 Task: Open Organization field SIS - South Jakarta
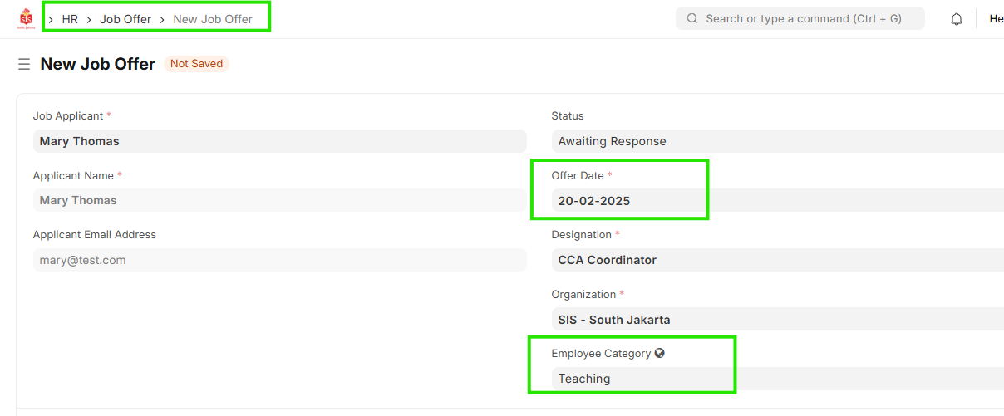[x=777, y=320]
